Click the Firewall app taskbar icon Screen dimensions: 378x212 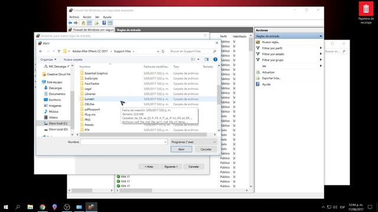point(91,207)
